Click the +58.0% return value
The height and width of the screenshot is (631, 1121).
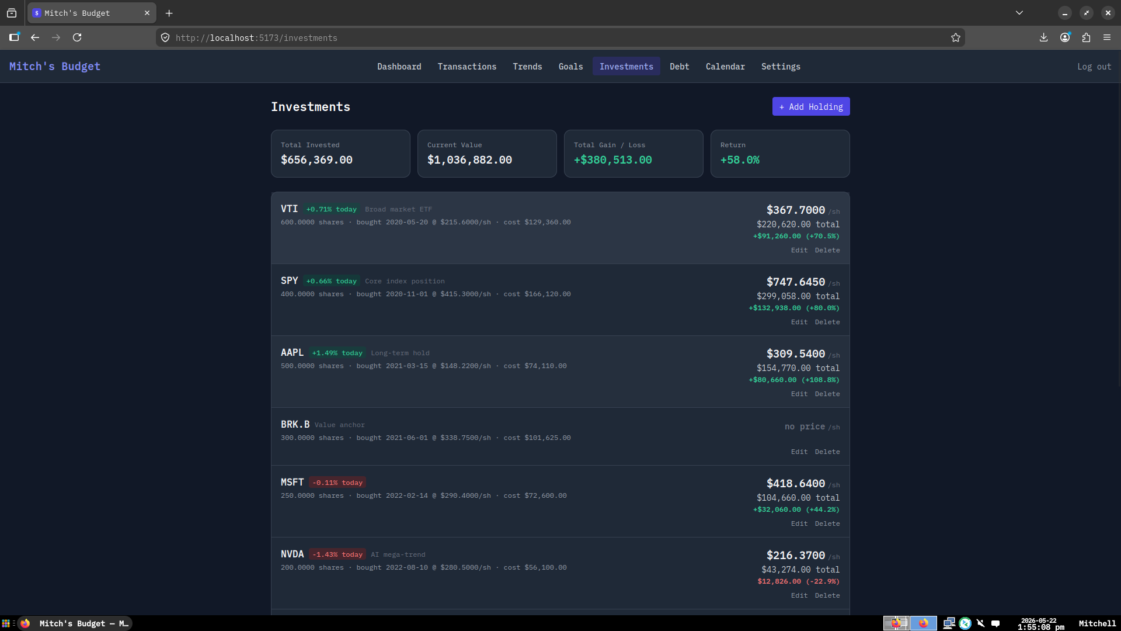740,160
